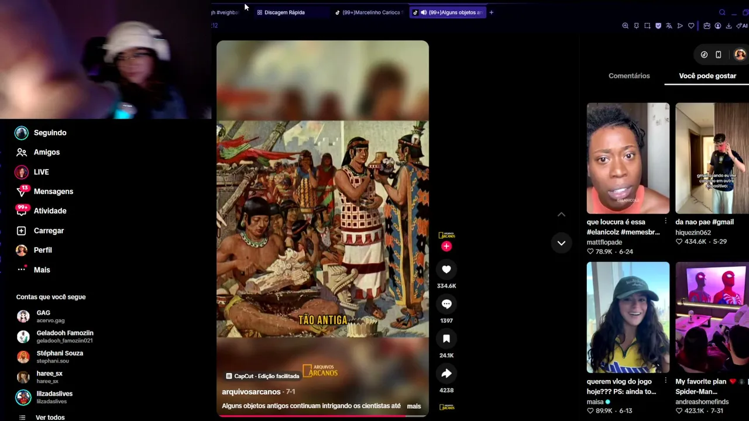
Task: Switch to Marcelinho Carioca browser tab
Action: (x=369, y=12)
